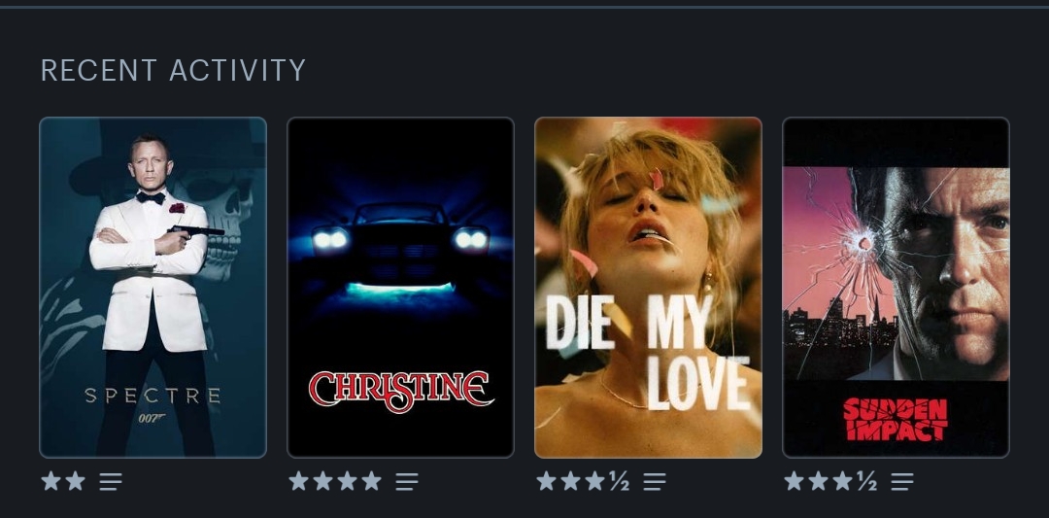Screen dimensions: 1049x518
Task: Click the red Christine title on its poster
Action: (401, 392)
